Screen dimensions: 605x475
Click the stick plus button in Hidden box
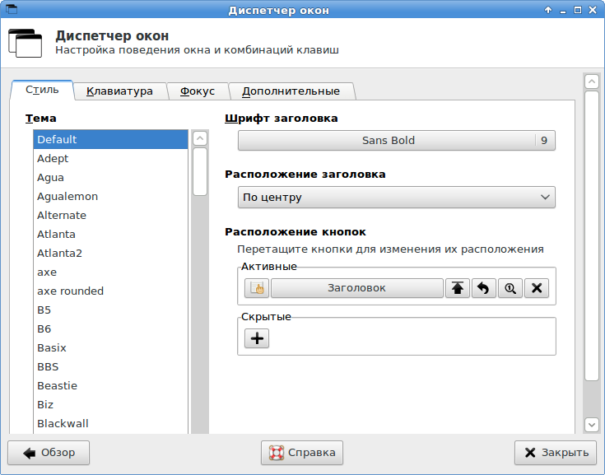[x=257, y=338]
